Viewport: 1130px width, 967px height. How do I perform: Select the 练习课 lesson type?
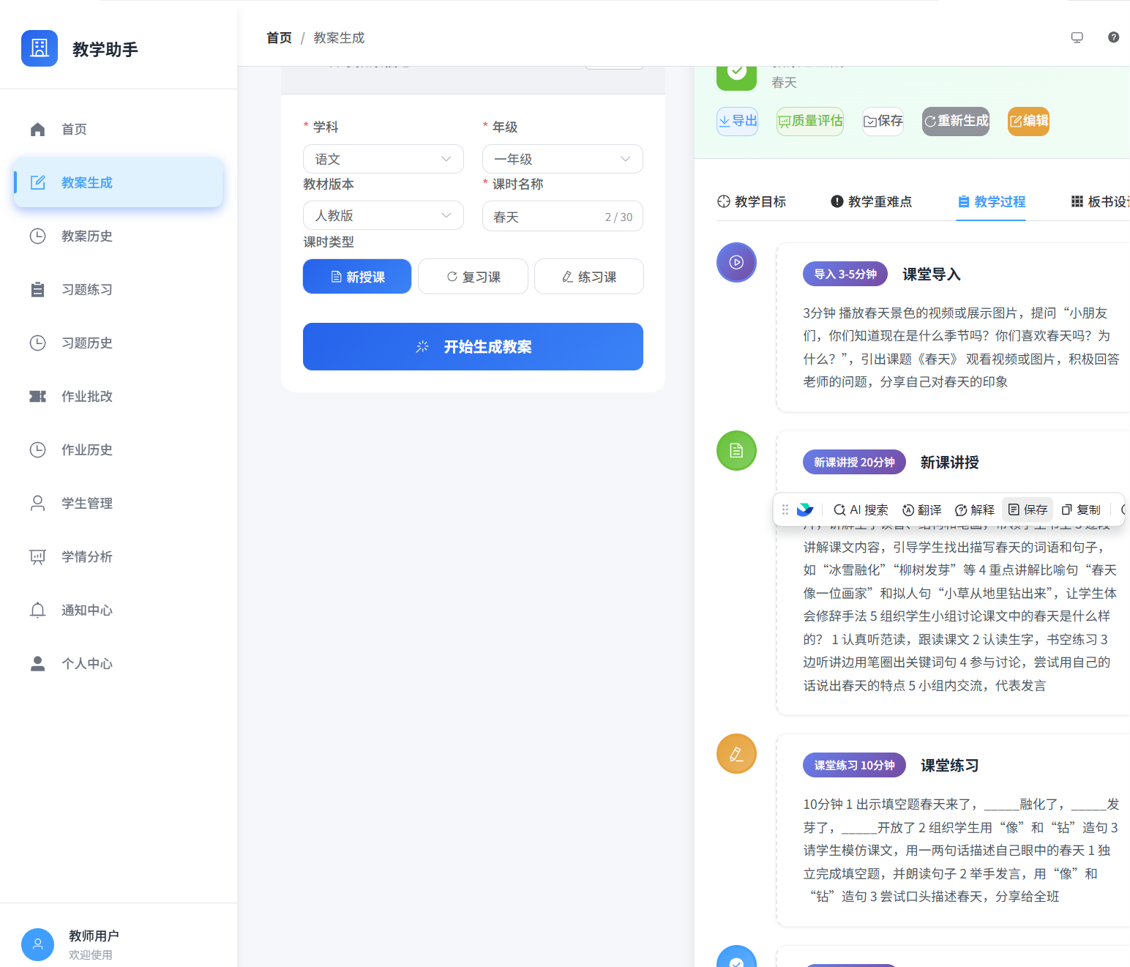pos(588,277)
